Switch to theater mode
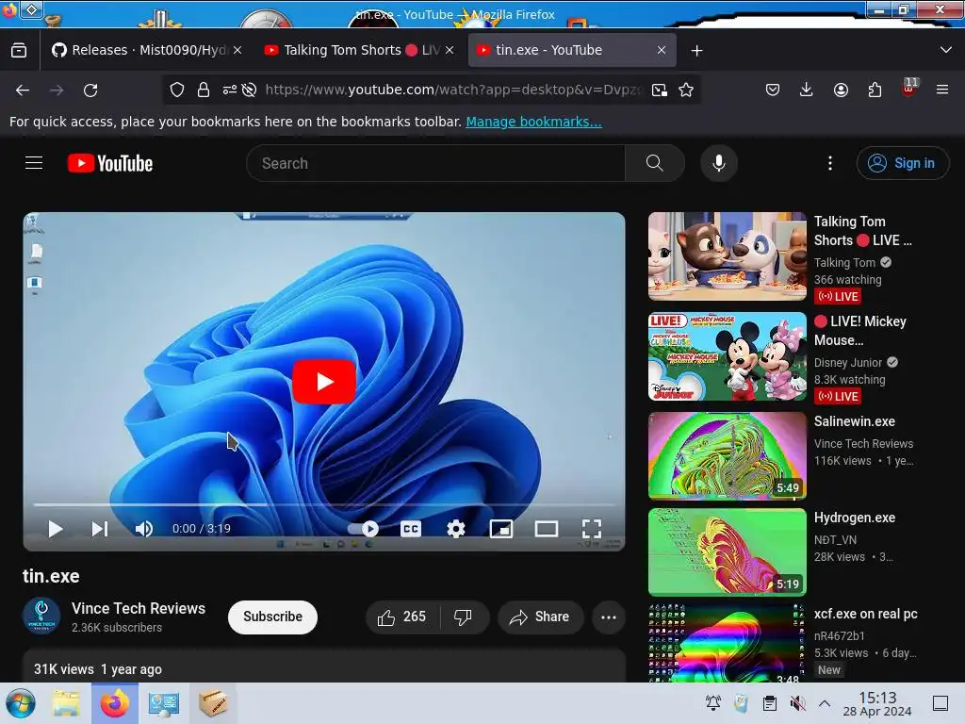Viewport: 965px width, 724px height. [x=547, y=529]
